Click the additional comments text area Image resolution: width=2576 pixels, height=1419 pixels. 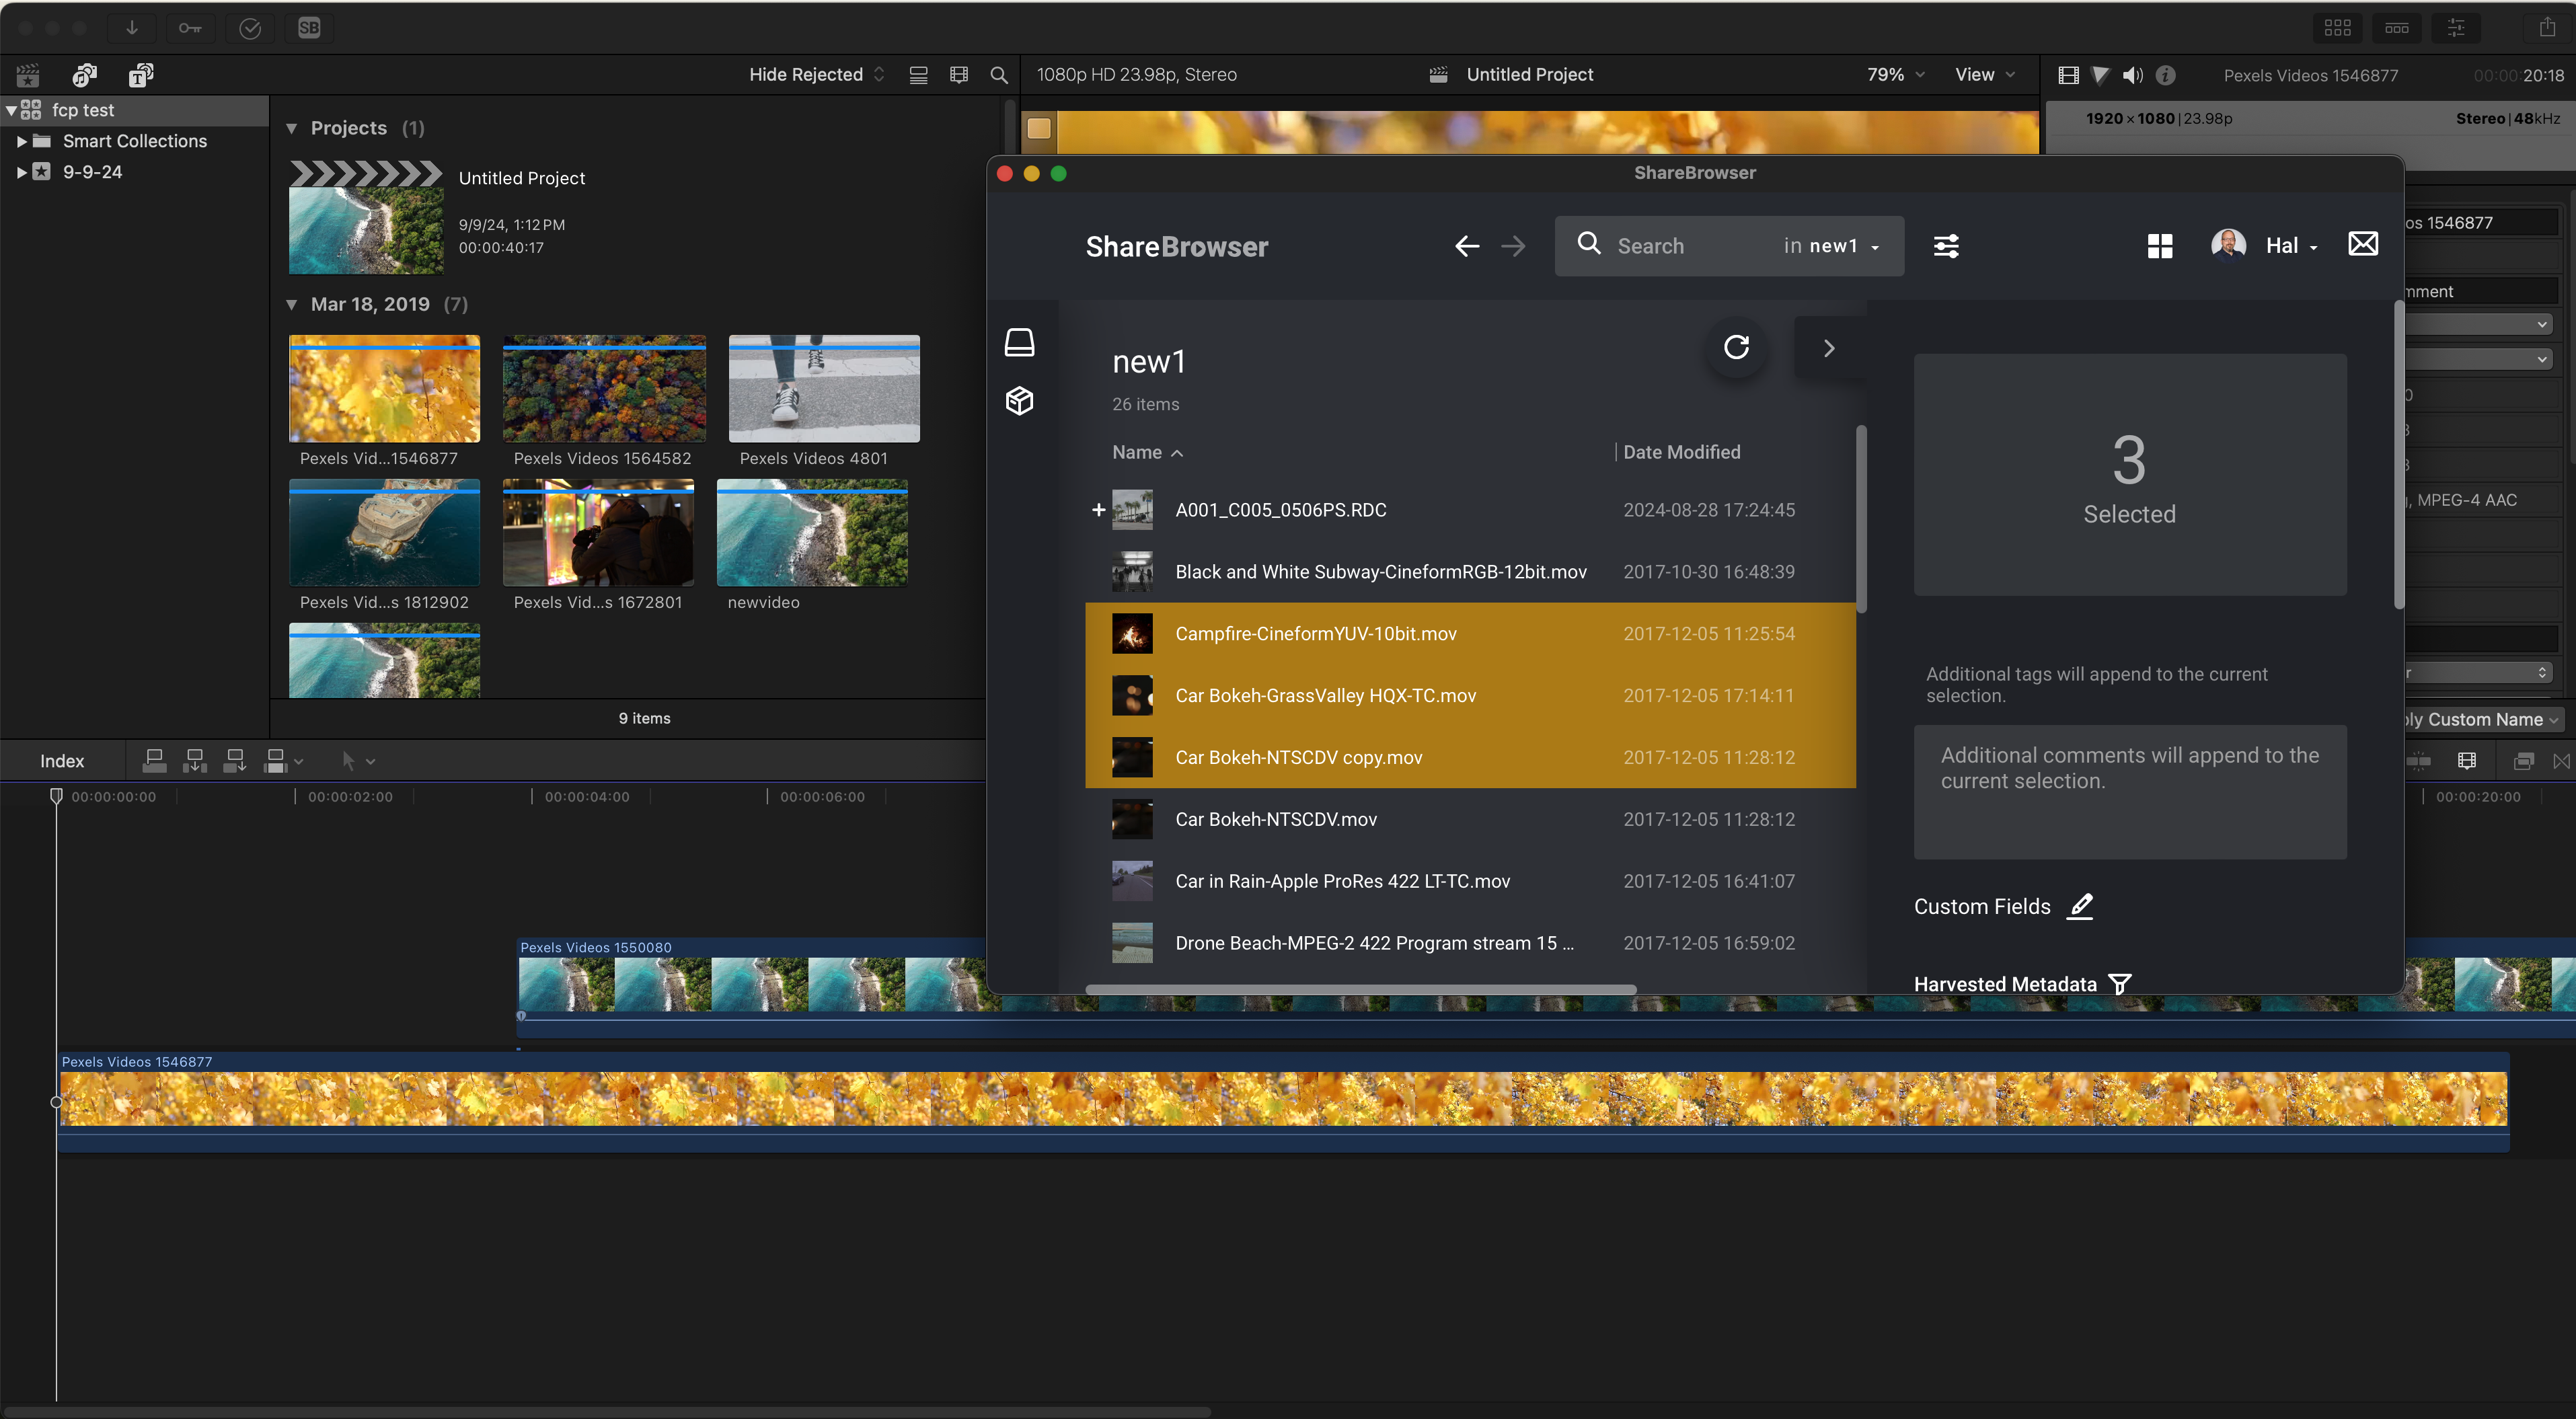[2129, 791]
